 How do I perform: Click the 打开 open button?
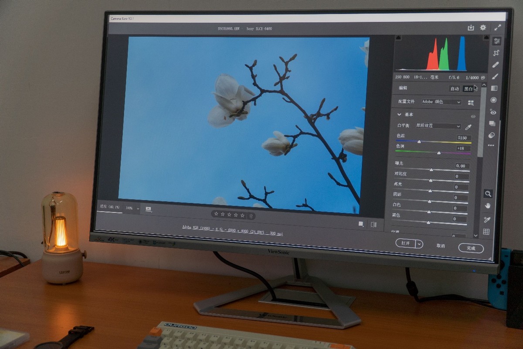tap(406, 243)
